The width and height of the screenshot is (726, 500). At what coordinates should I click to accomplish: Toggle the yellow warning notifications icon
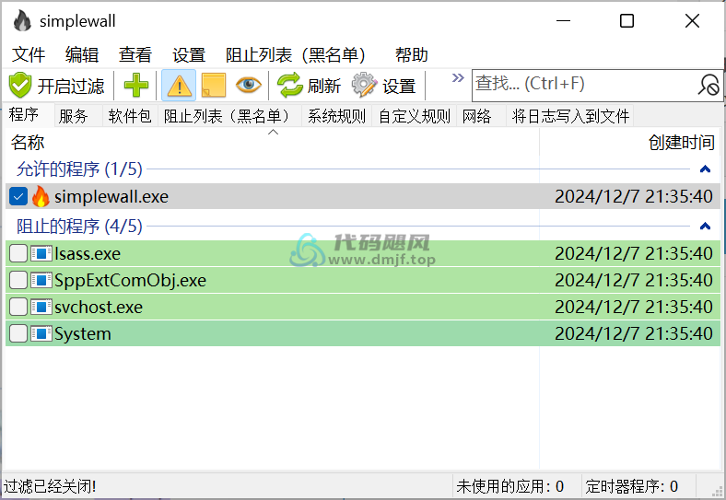point(179,86)
